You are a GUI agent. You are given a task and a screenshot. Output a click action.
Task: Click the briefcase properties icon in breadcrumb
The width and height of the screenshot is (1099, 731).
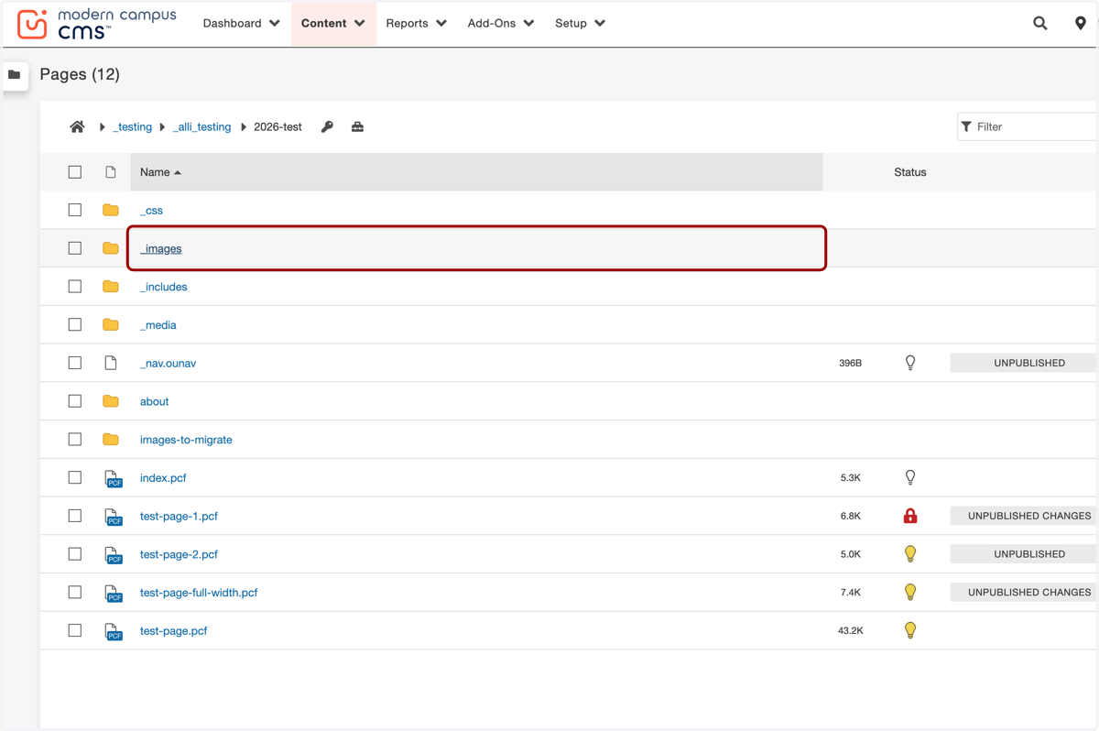click(357, 126)
